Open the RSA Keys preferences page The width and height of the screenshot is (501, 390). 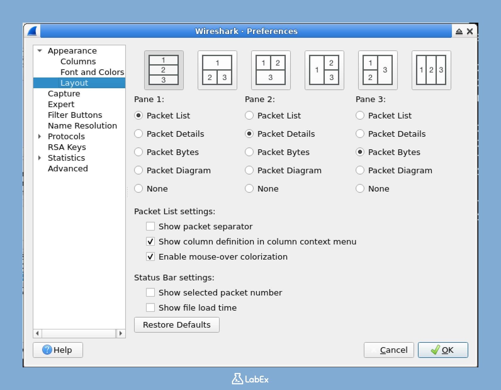click(67, 147)
